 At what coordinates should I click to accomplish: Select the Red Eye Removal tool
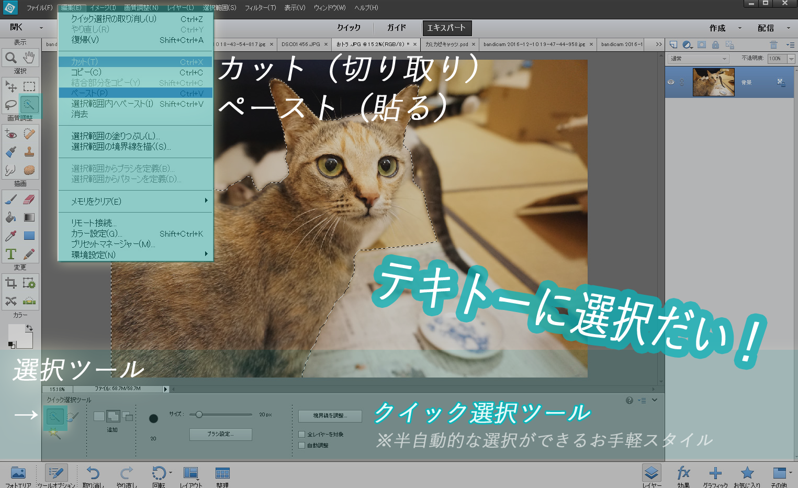[10, 134]
